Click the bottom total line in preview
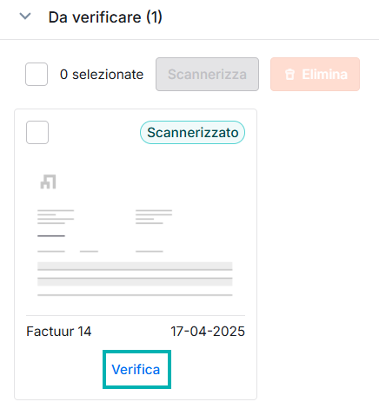 135,295
